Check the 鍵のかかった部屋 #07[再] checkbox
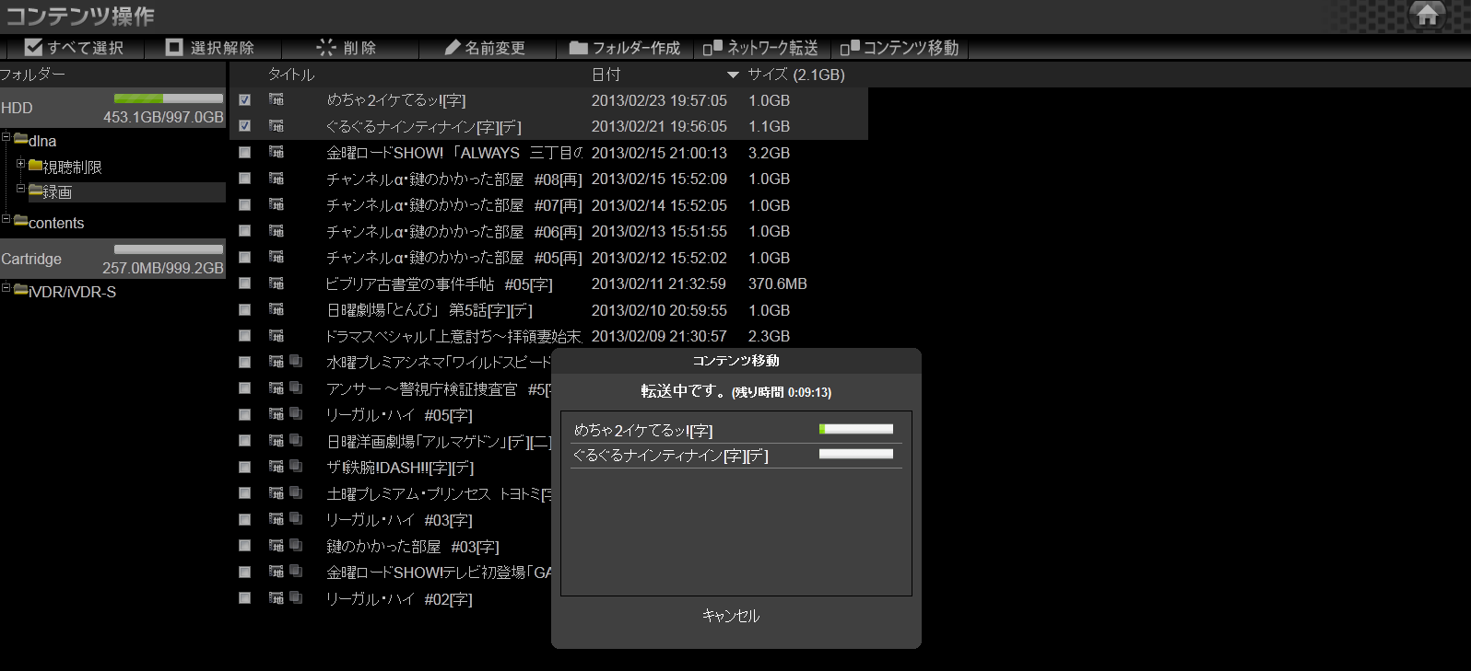 (244, 205)
